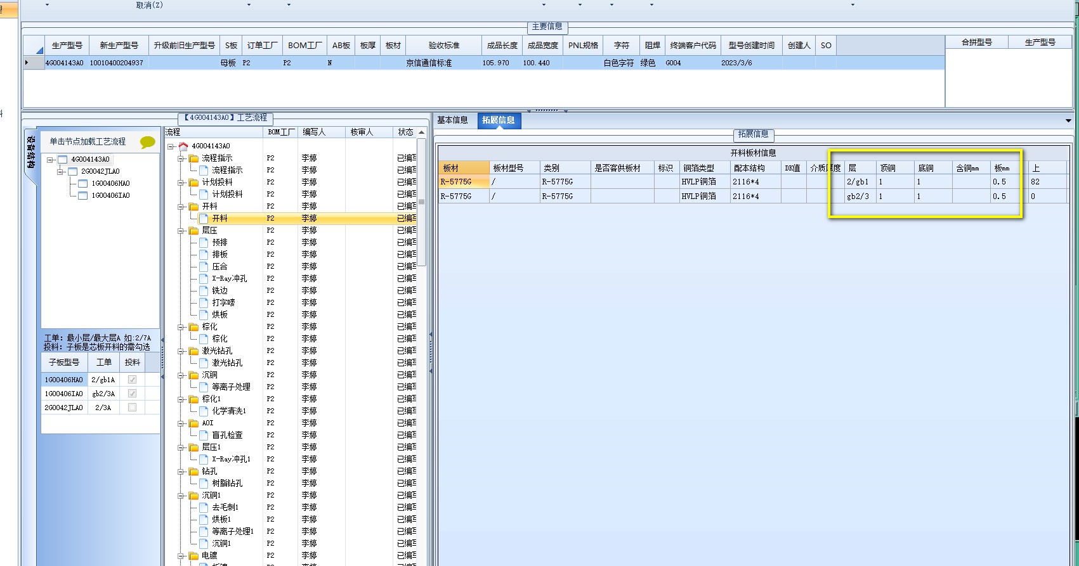
Task: Click the 京信通信标准 cell
Action: 443,63
